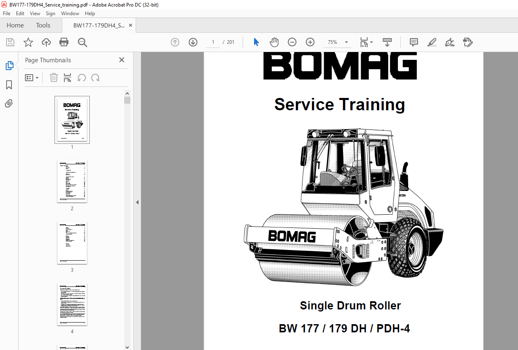Select the BW177-179DH4_S... document tab
The height and width of the screenshot is (350, 518).
coord(99,25)
